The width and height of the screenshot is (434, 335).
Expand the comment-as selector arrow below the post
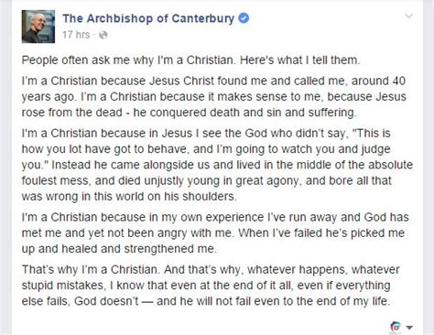pos(409,328)
